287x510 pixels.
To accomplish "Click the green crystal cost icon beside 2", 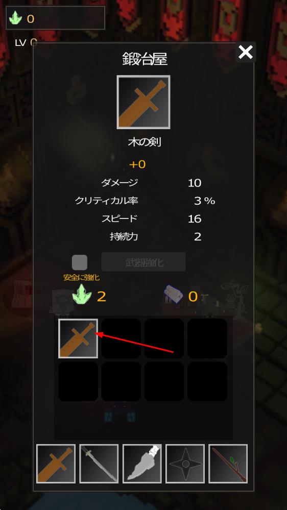I will 82,296.
